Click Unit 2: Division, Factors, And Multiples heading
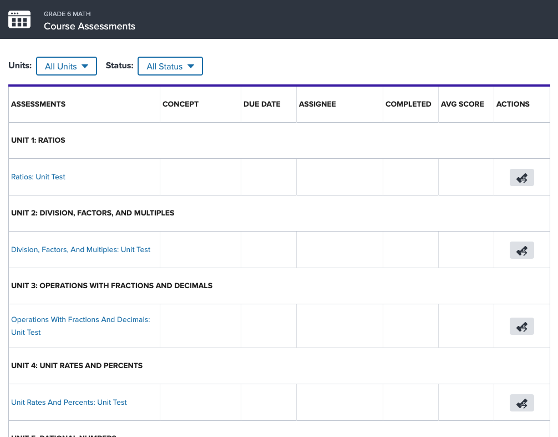Image resolution: width=558 pixels, height=437 pixels. [x=93, y=213]
